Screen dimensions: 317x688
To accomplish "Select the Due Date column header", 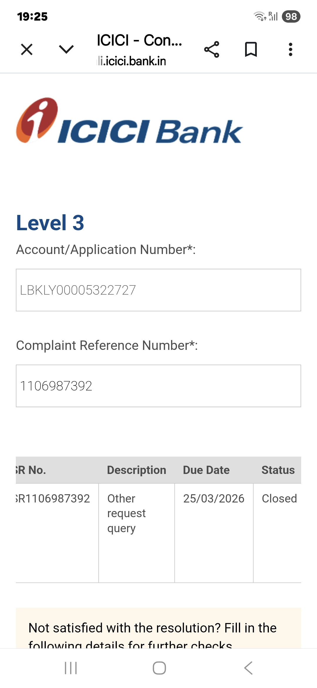I will click(206, 470).
